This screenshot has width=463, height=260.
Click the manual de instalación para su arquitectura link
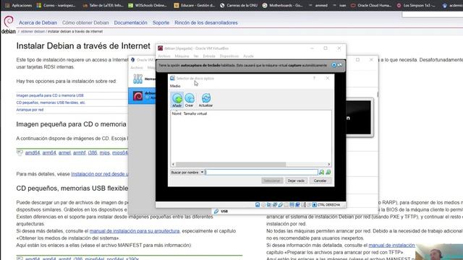(x=135, y=231)
